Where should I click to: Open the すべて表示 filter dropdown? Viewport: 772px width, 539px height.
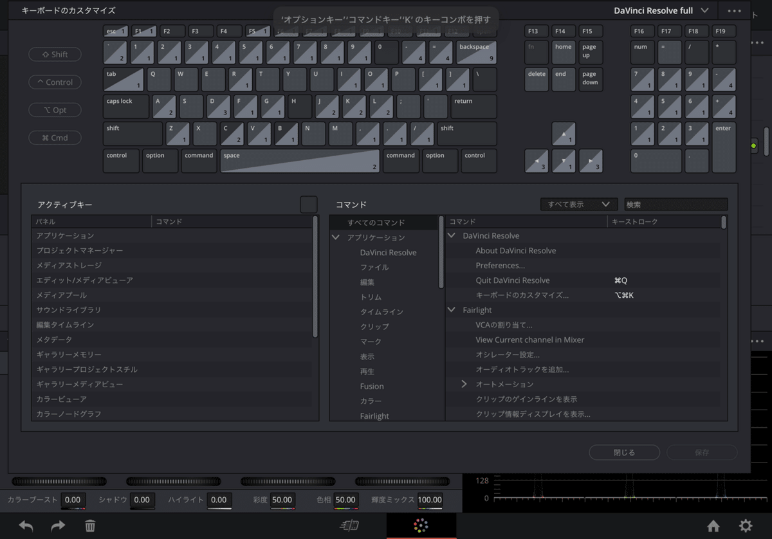click(x=579, y=205)
